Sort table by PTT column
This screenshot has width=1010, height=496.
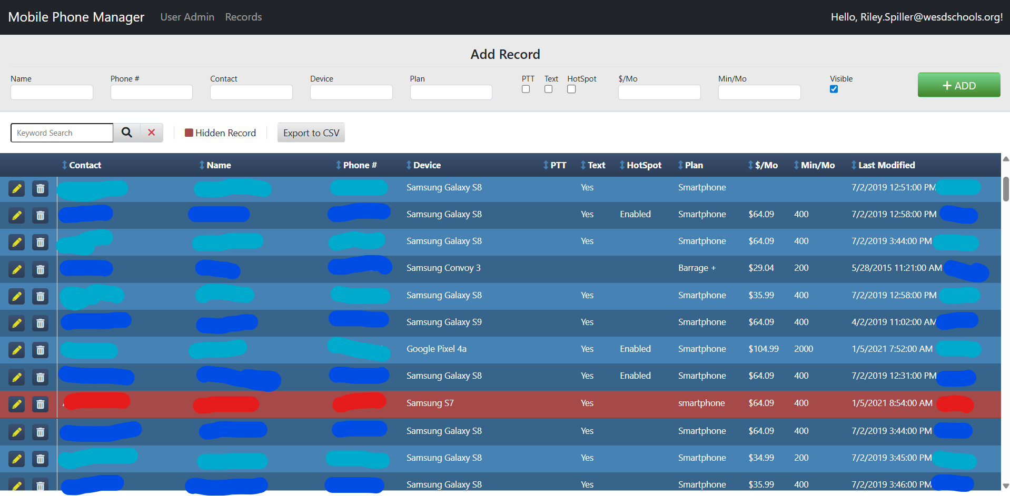coord(555,165)
